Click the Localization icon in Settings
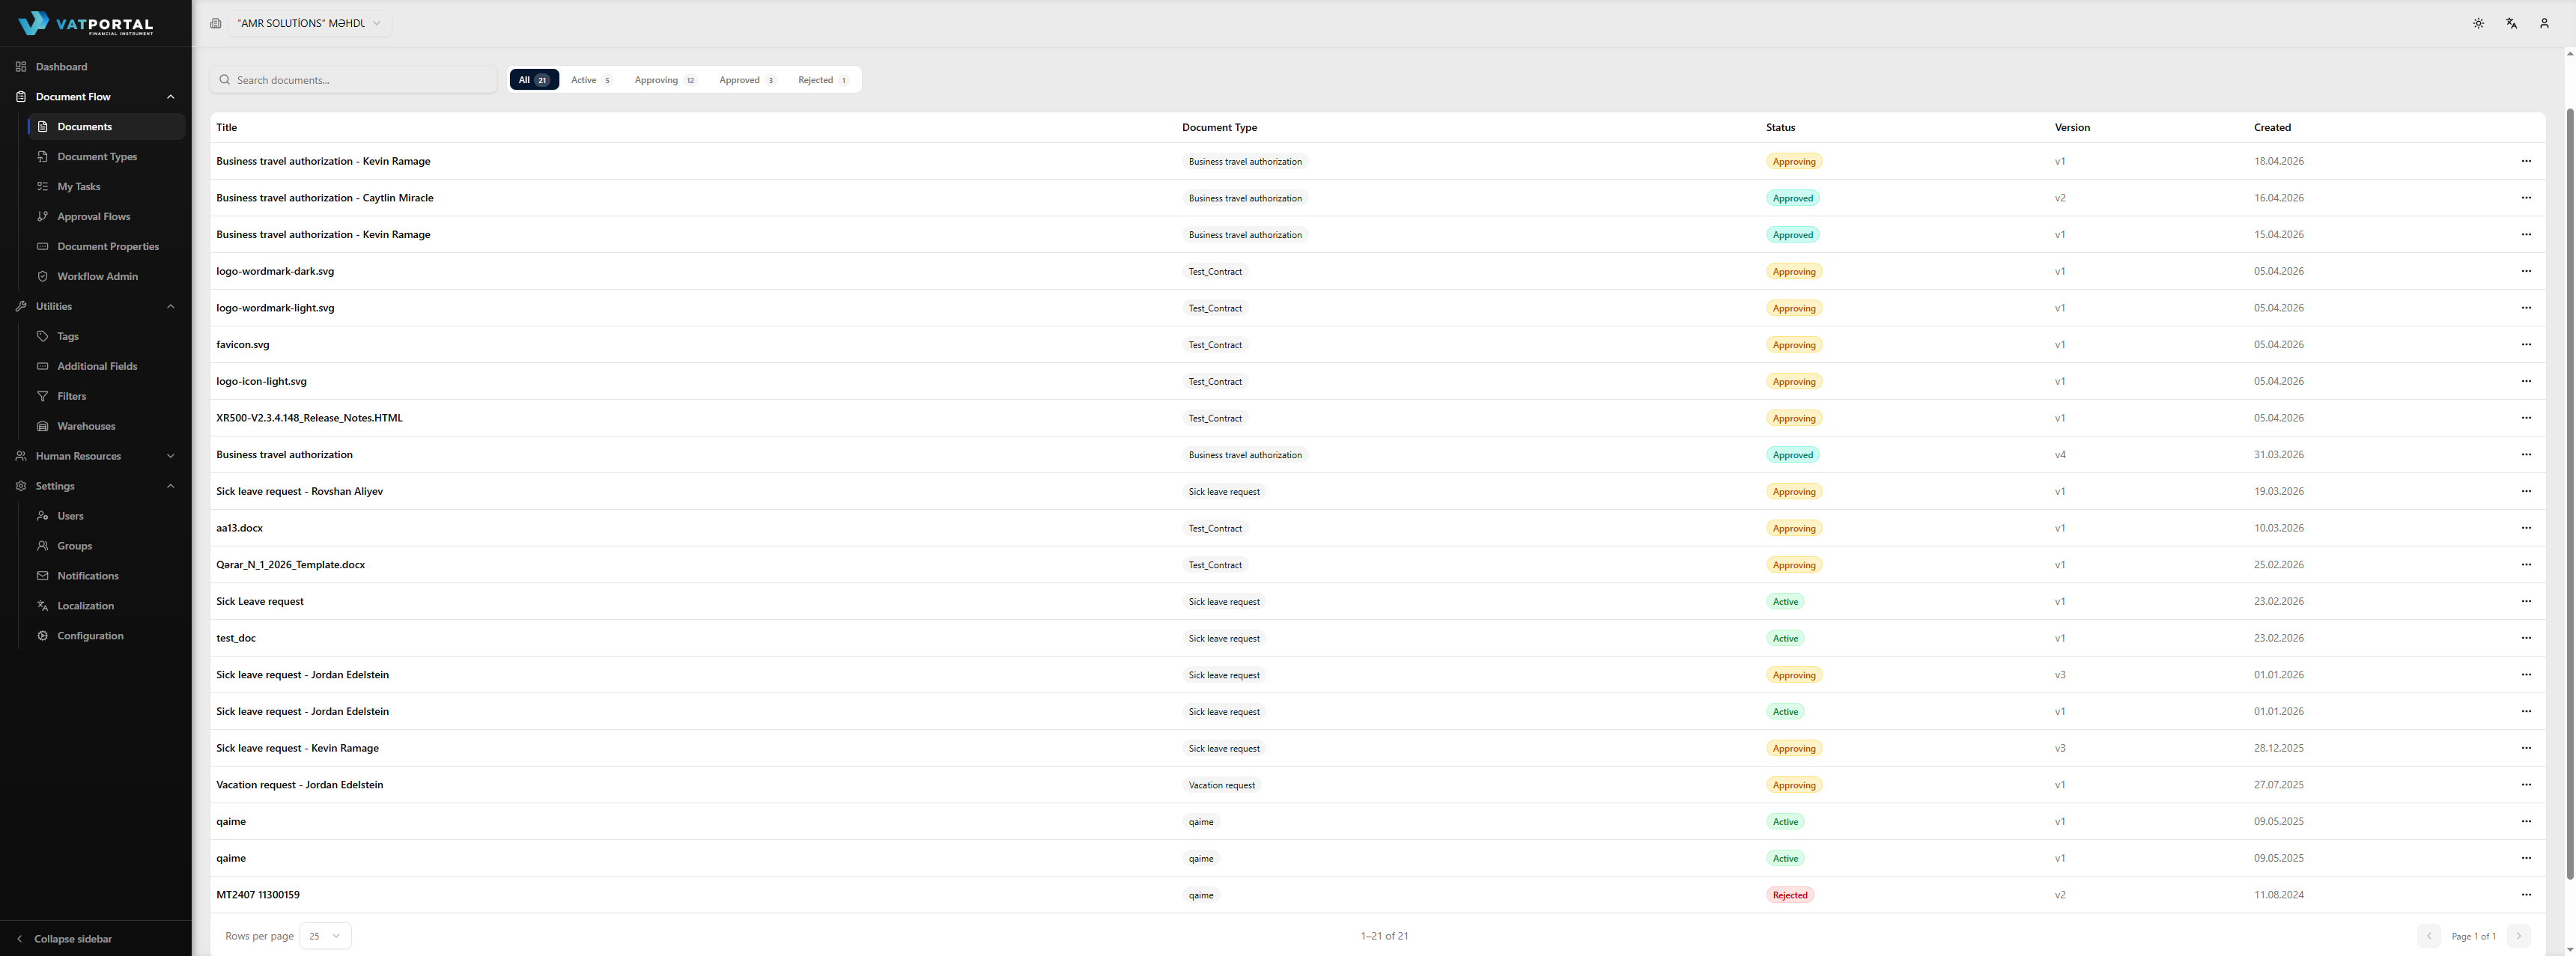 (x=43, y=605)
